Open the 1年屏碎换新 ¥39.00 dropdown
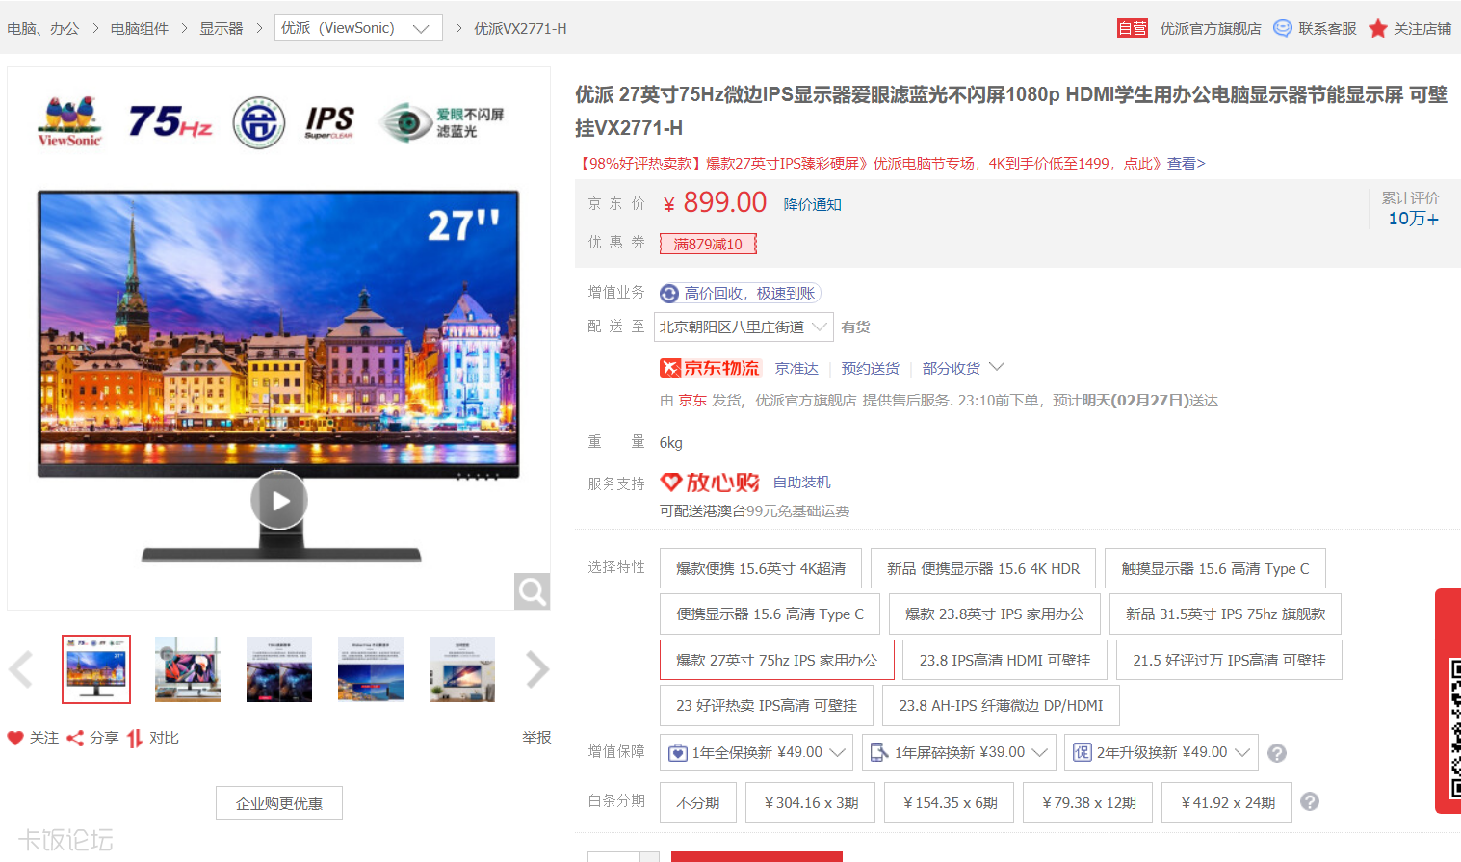Image resolution: width=1461 pixels, height=862 pixels. click(959, 752)
